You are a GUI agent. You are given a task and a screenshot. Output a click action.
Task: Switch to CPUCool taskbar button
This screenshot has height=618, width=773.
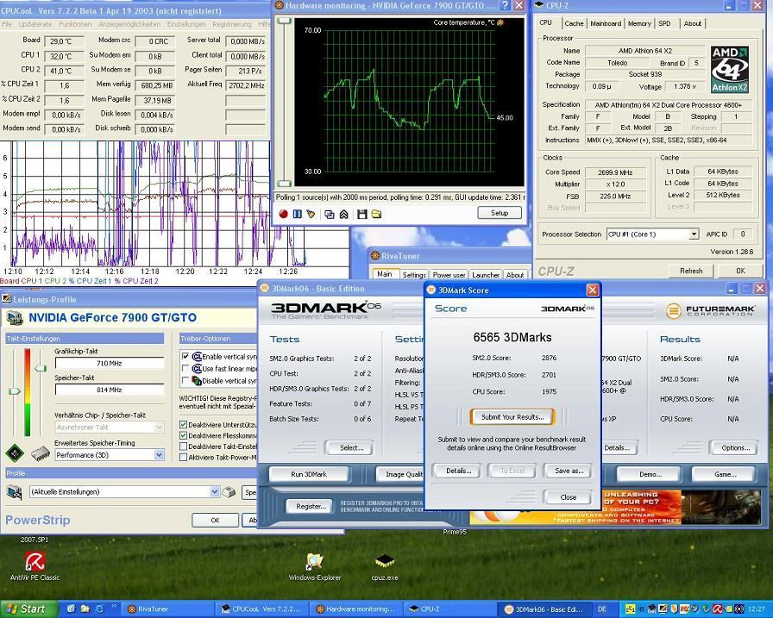(264, 609)
